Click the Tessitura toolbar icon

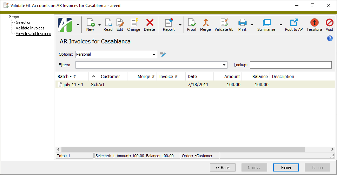point(314,23)
